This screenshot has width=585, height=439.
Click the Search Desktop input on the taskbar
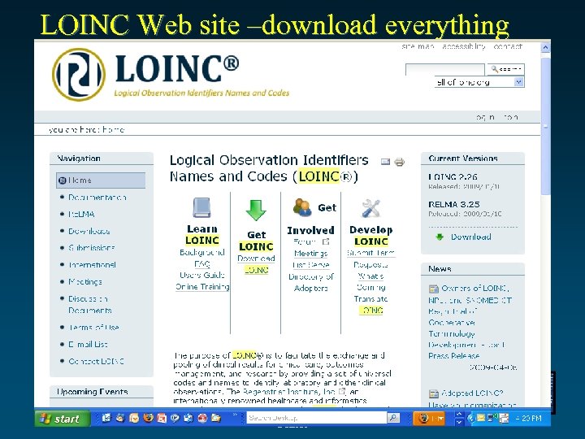(316, 418)
